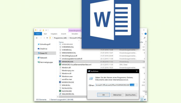Go back with the left arrow

coord(37,38)
